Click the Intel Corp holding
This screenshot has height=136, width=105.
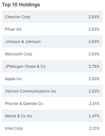[14, 128]
